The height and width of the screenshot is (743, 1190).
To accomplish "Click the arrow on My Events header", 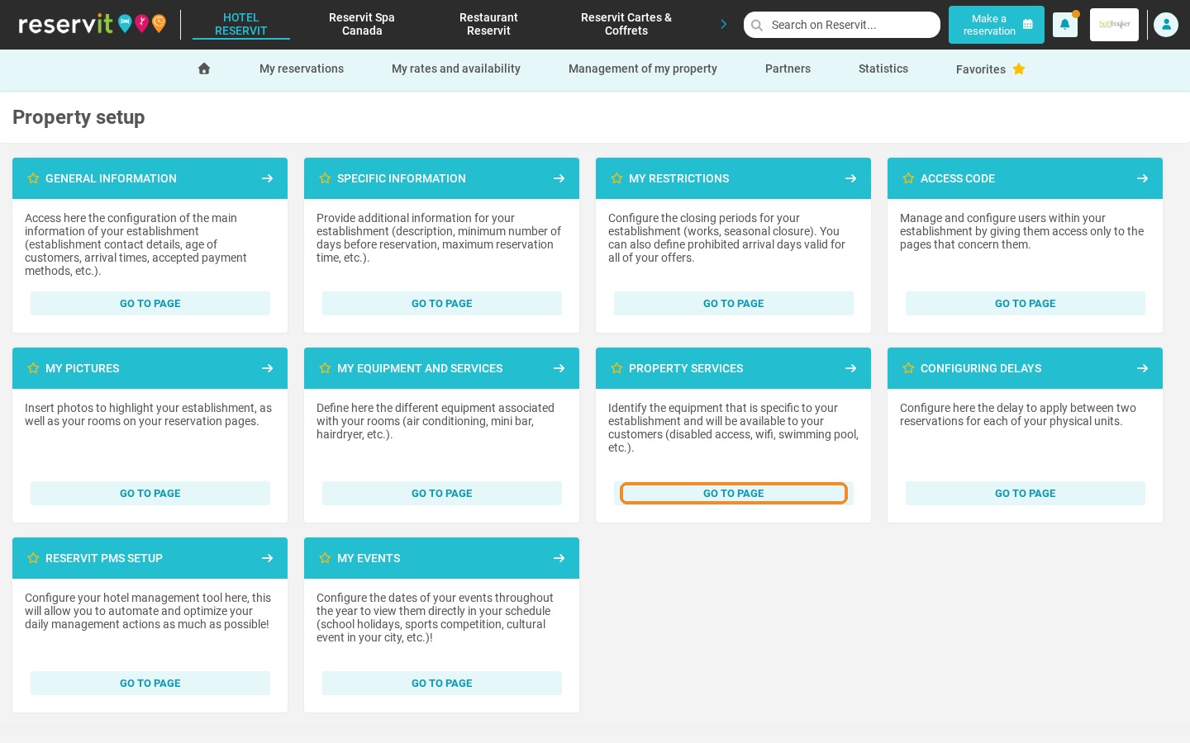I will 559,558.
